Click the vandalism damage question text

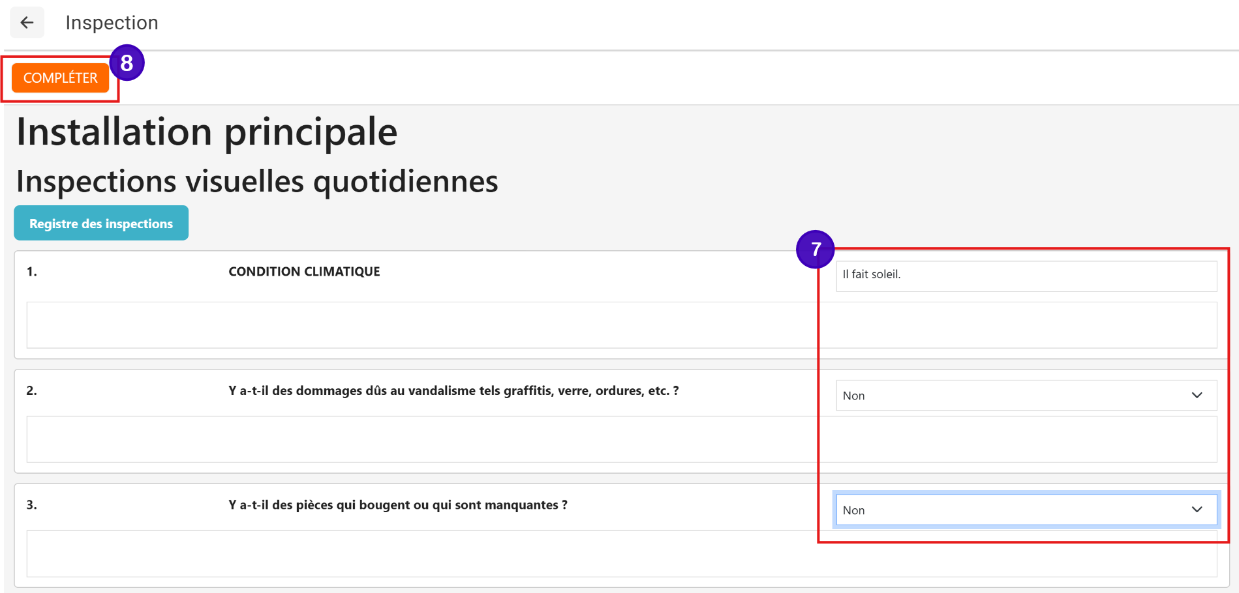click(x=453, y=391)
